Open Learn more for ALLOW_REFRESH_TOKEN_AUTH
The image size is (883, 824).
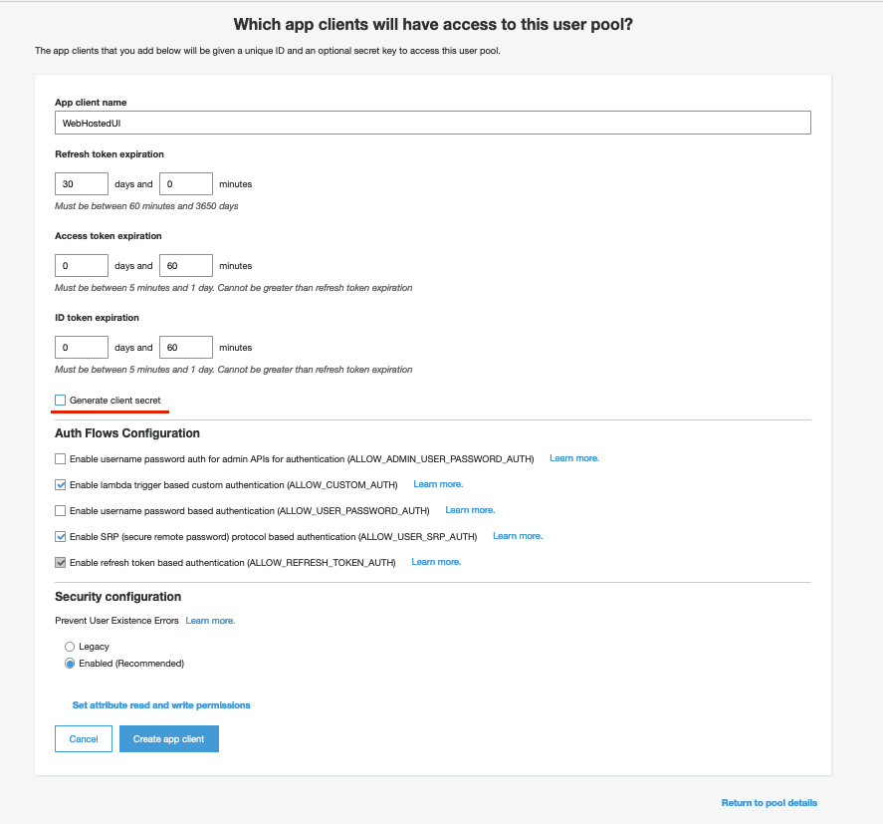click(x=436, y=562)
